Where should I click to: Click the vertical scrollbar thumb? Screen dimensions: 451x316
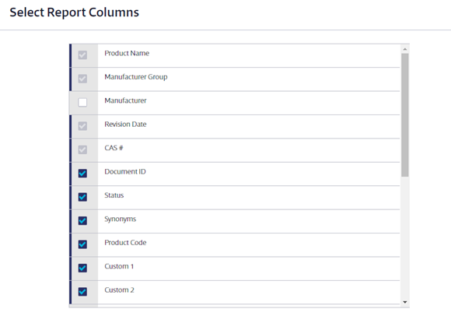[405, 115]
